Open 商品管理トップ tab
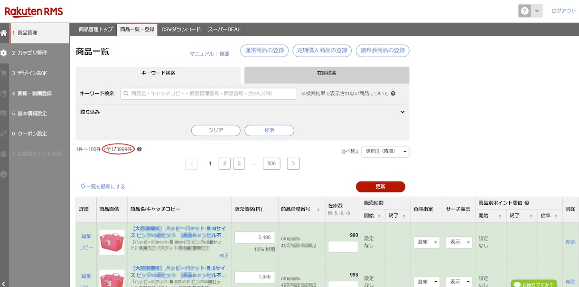This screenshot has height=287, width=579. click(x=96, y=29)
